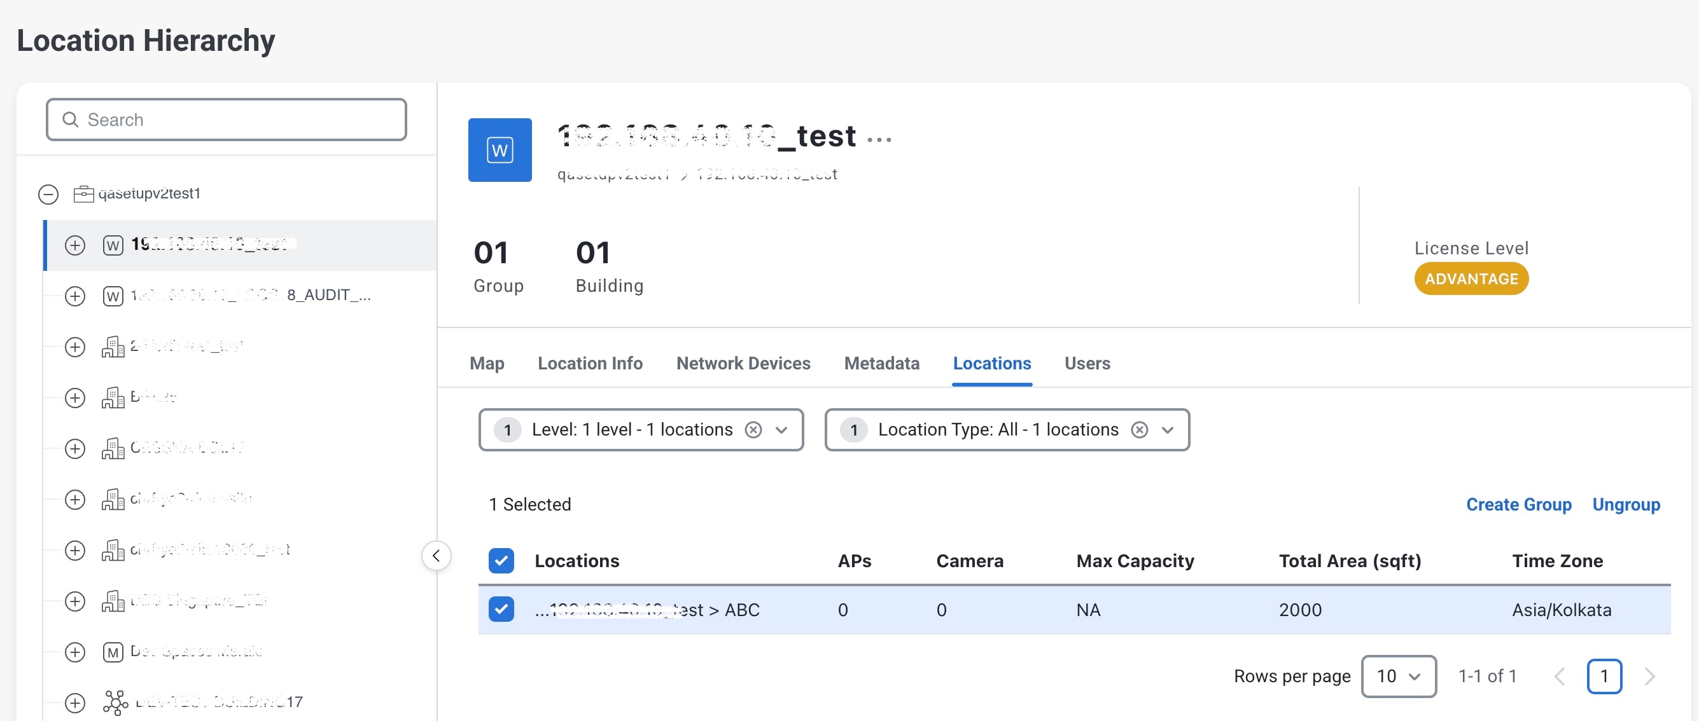This screenshot has height=721, width=1699.
Task: Open the Location Info tab
Action: coord(590,363)
